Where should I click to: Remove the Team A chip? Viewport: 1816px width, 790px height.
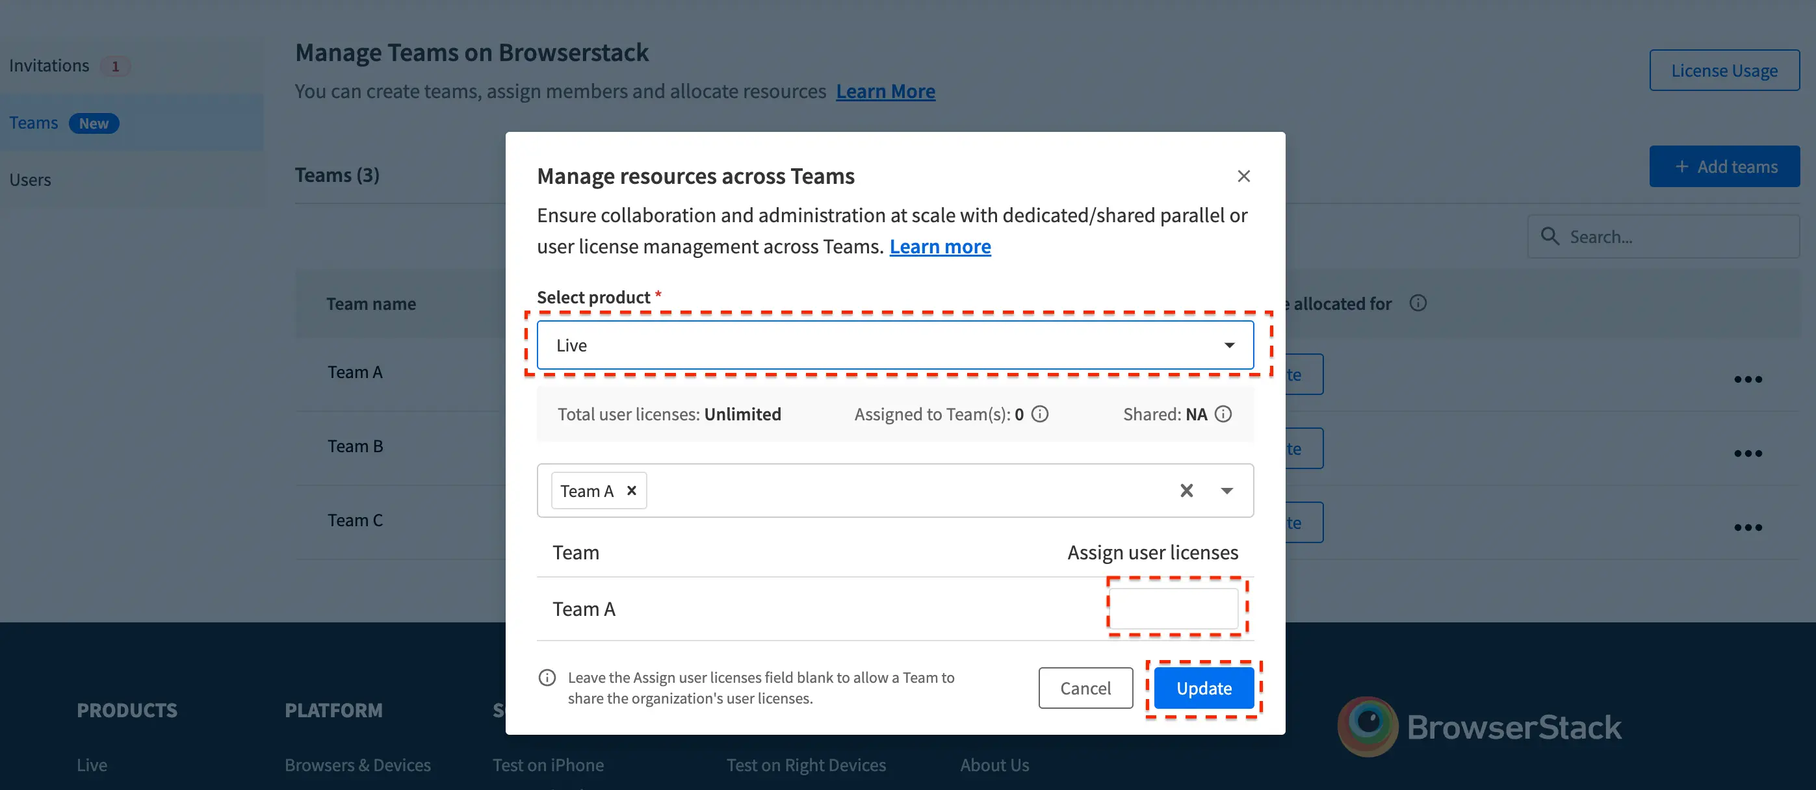click(x=632, y=491)
